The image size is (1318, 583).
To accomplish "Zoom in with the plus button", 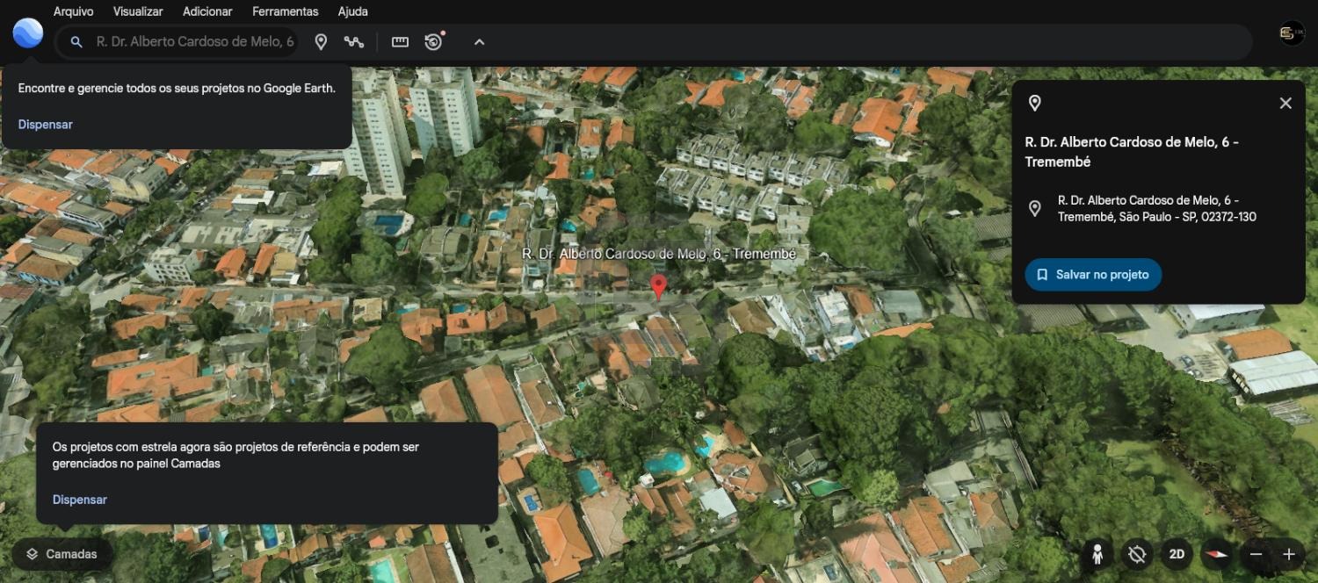I will 1289,554.
